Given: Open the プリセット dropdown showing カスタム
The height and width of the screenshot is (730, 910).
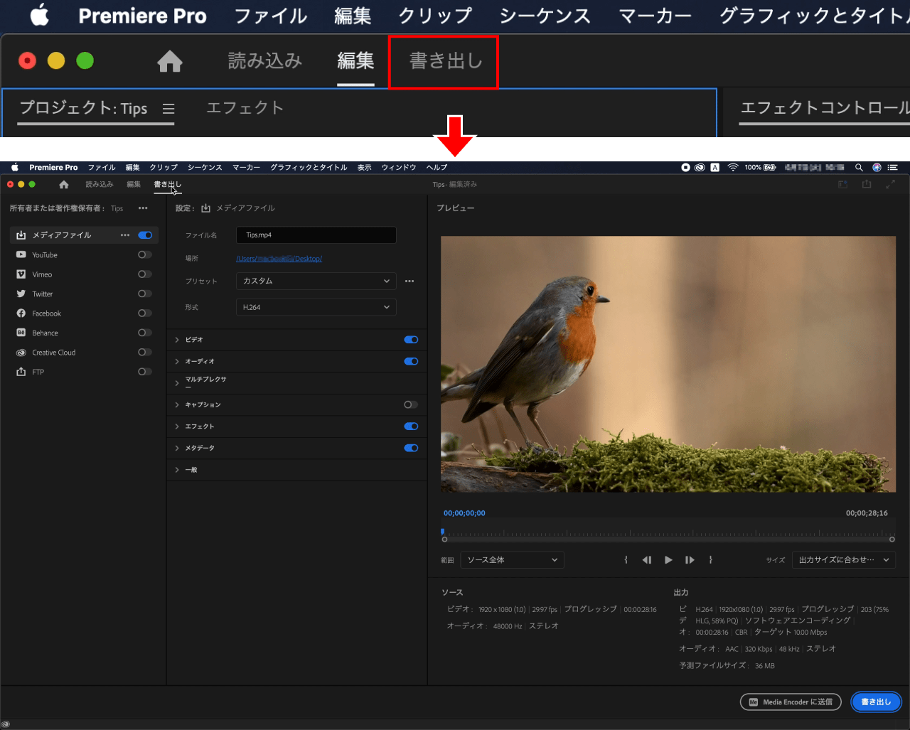Looking at the screenshot, I should coord(316,281).
